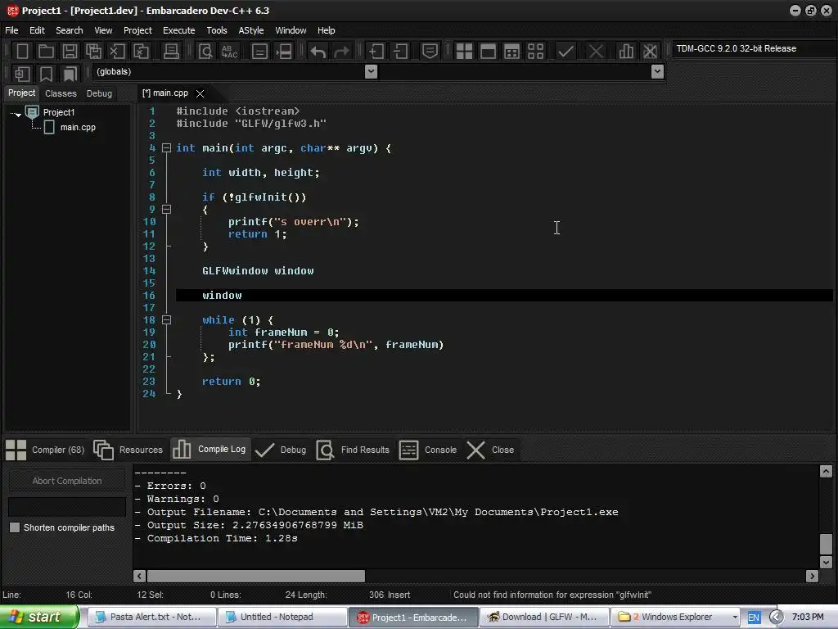Select the Compiler (68) bottom tab
Viewport: 838px width, 629px height.
coord(46,450)
